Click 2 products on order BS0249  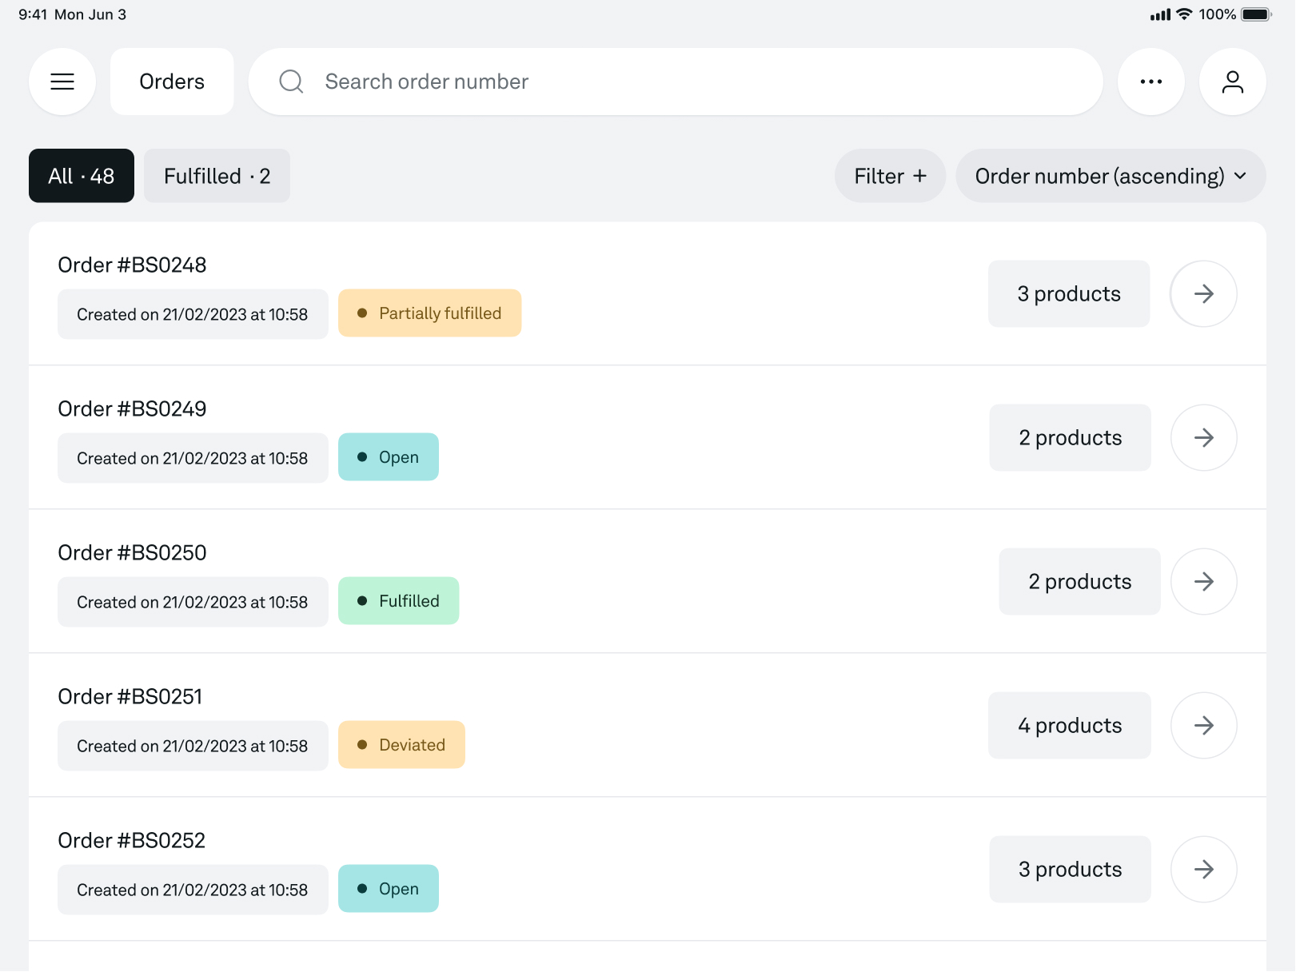pyautogui.click(x=1071, y=438)
